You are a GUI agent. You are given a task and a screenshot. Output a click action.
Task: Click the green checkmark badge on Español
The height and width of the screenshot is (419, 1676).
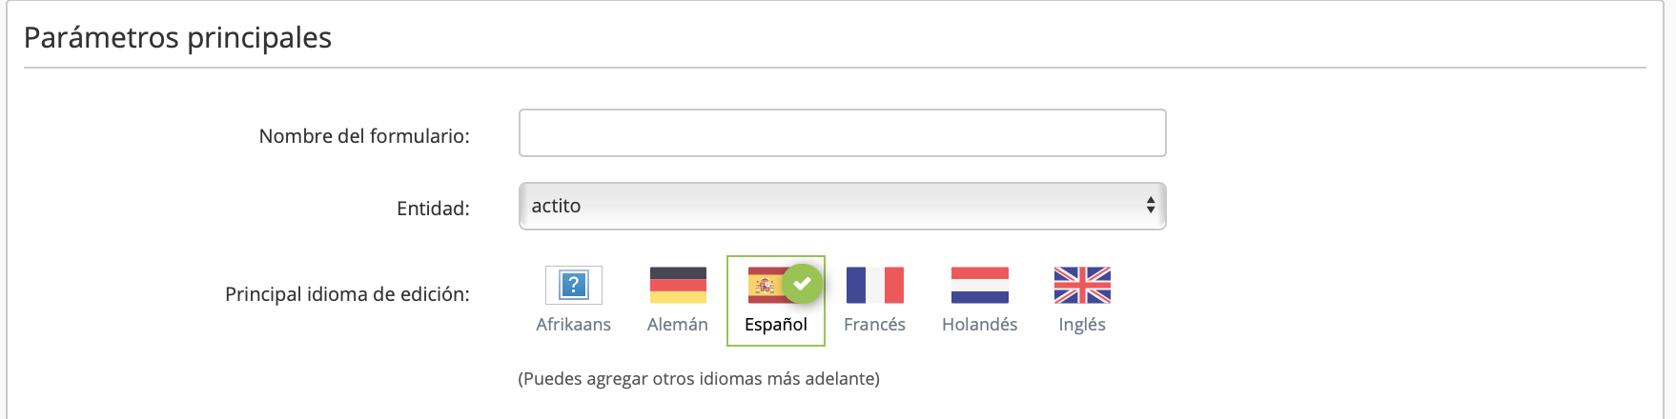coord(803,283)
